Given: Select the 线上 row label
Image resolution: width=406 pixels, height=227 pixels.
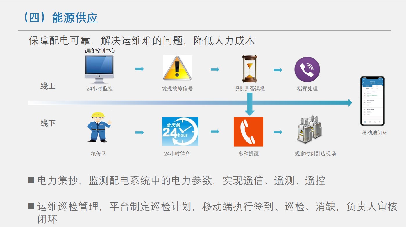Looking at the screenshot, I should [x=48, y=86].
